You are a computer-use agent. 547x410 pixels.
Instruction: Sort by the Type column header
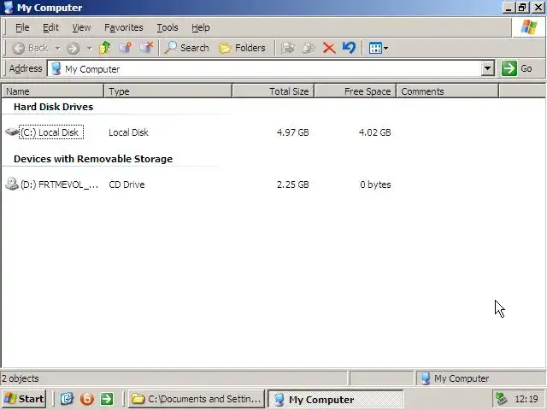click(168, 91)
